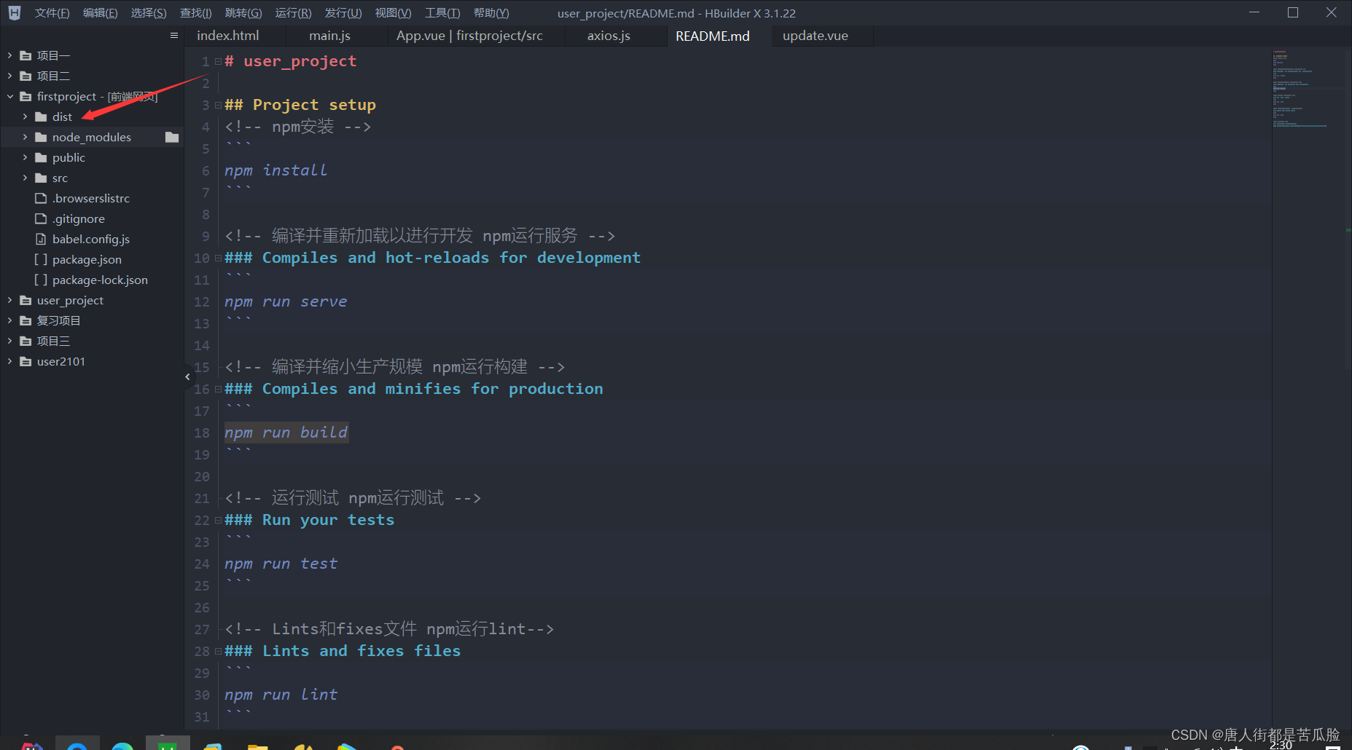
Task: Collapse the firstproject tree chevron
Action: click(9, 96)
